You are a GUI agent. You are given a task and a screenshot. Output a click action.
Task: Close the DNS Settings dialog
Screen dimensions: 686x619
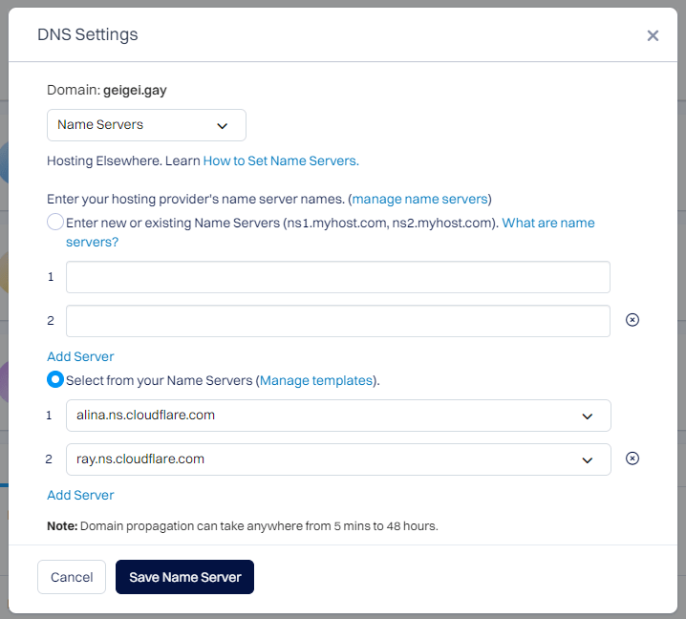[x=653, y=35]
